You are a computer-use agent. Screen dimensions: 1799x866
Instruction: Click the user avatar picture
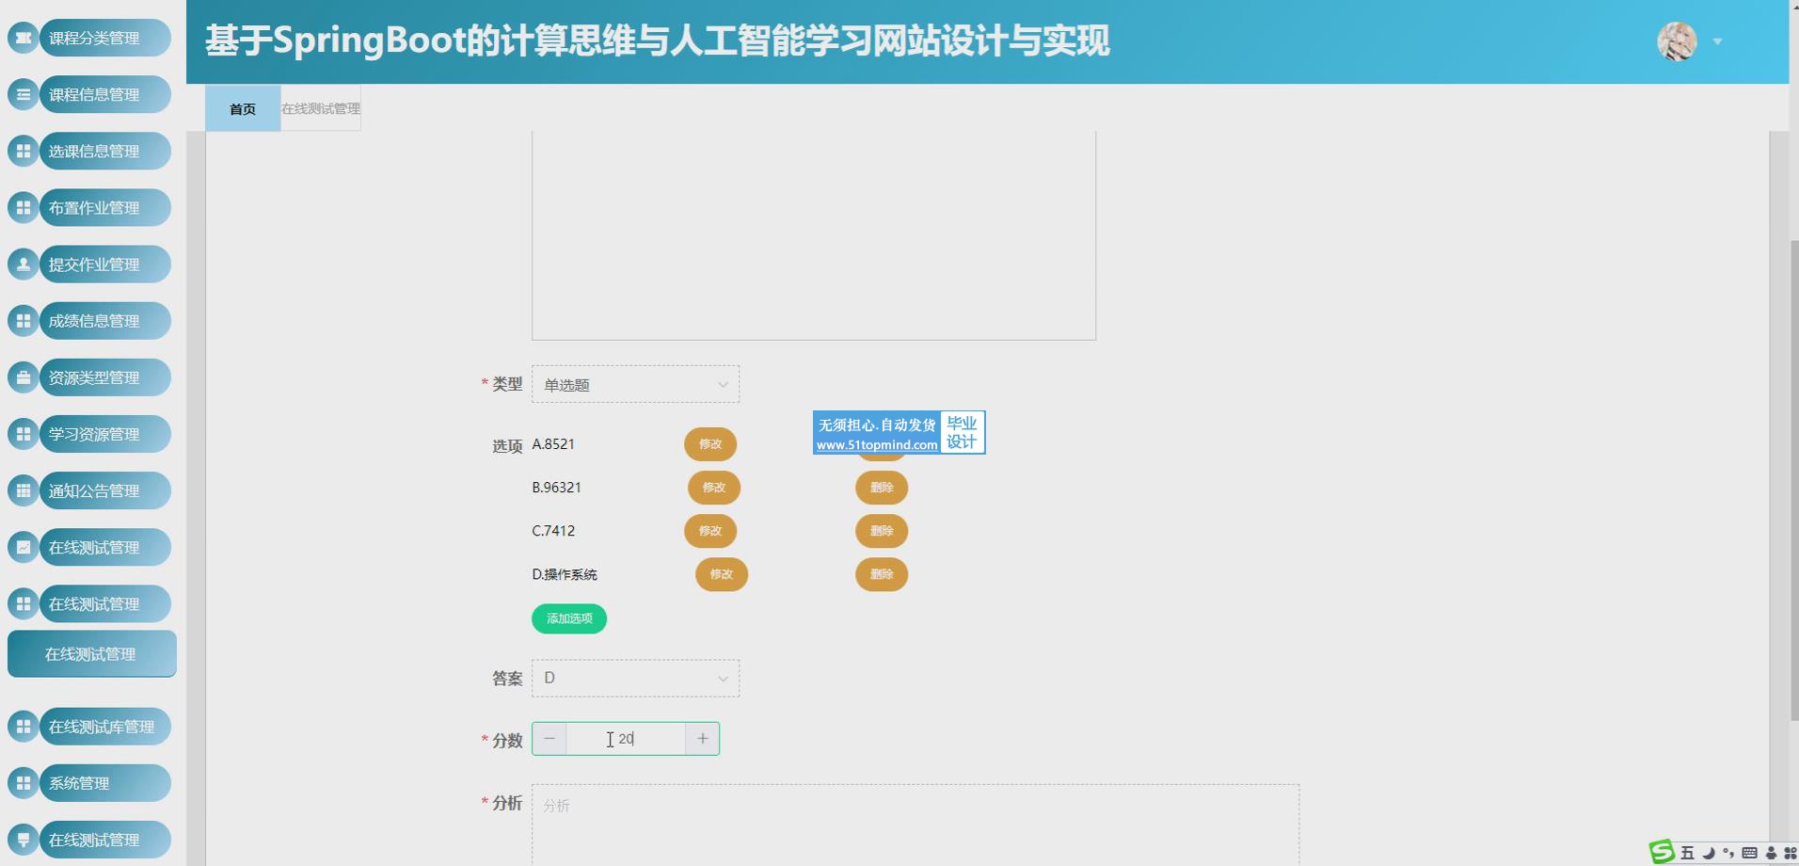1676,41
